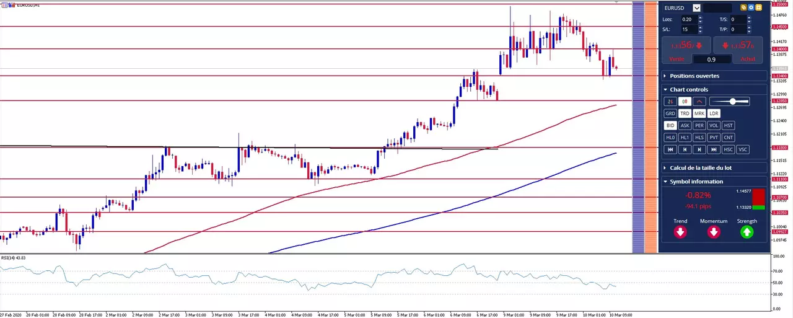Toggle the HST button
The width and height of the screenshot is (793, 318).
click(729, 125)
